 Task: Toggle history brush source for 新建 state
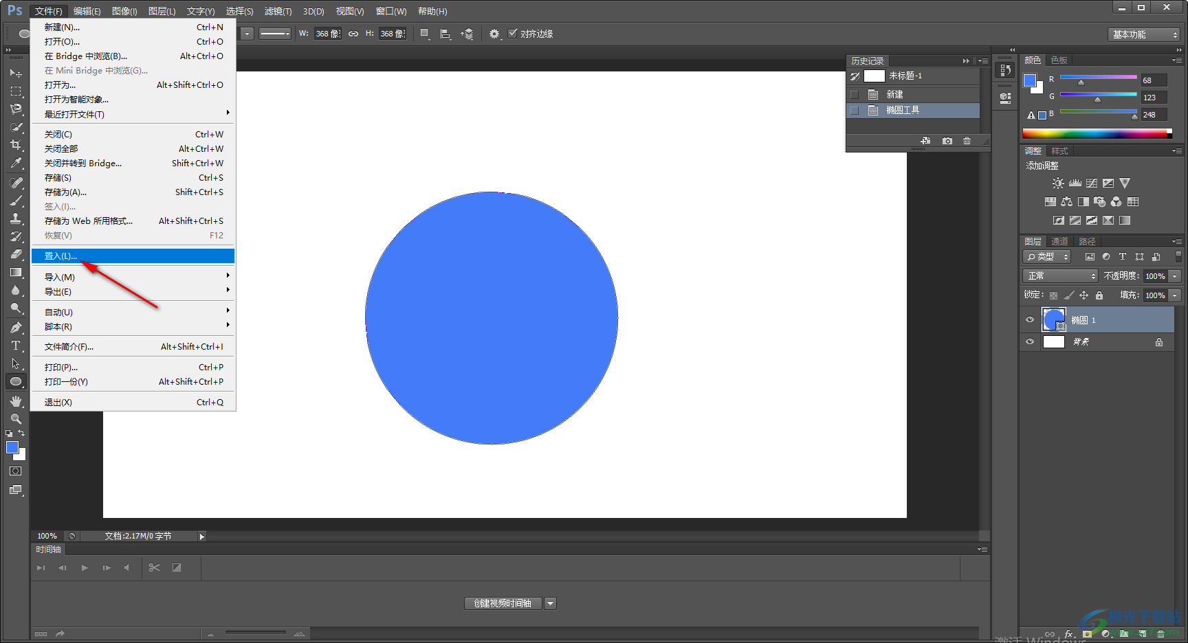click(855, 94)
